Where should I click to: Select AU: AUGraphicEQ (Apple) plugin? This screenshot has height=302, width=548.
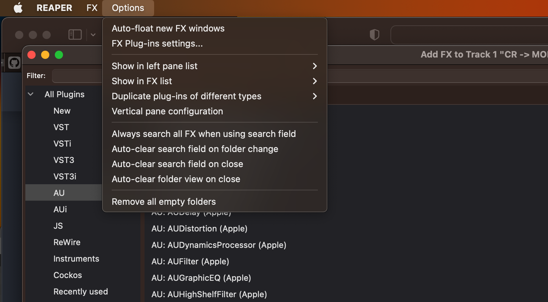(x=201, y=278)
